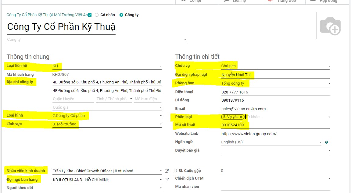This screenshot has width=351, height=193.
Task: Click the Thông tin chung heading
Action: coord(28,57)
